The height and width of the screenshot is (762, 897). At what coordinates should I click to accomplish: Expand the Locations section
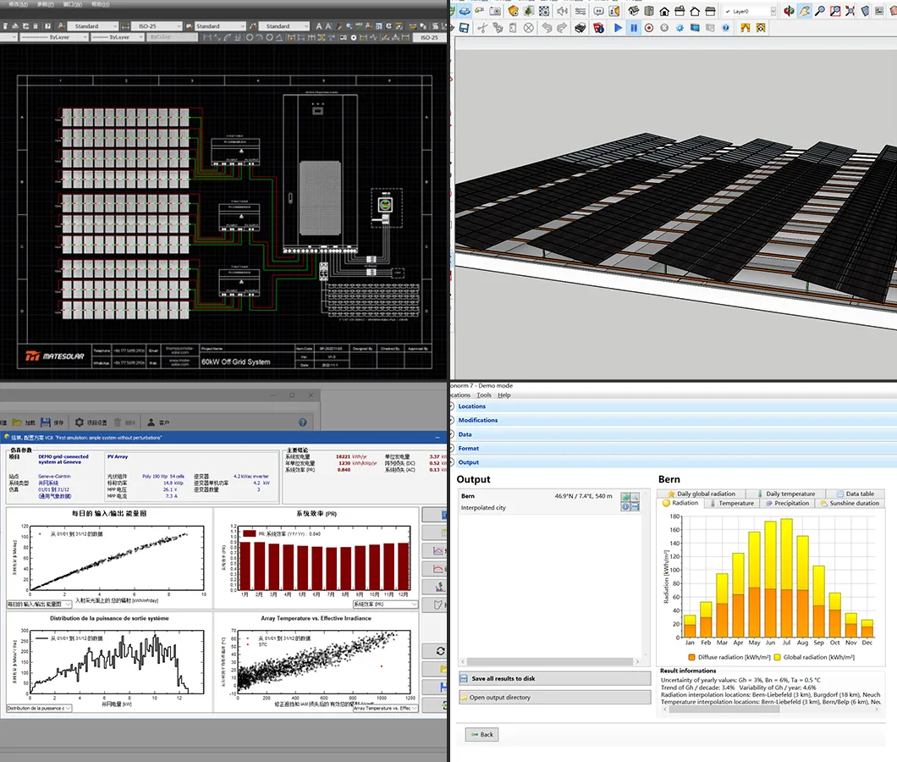472,406
